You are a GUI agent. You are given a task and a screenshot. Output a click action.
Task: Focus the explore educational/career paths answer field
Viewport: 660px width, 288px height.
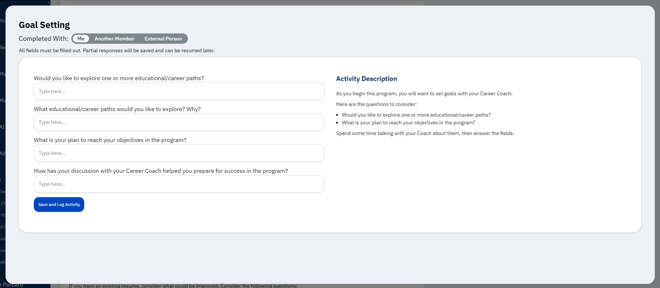(x=179, y=91)
